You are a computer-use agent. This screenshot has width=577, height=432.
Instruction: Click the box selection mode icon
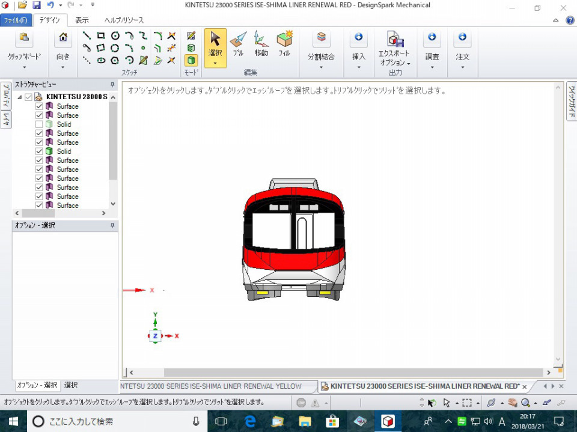(467, 403)
